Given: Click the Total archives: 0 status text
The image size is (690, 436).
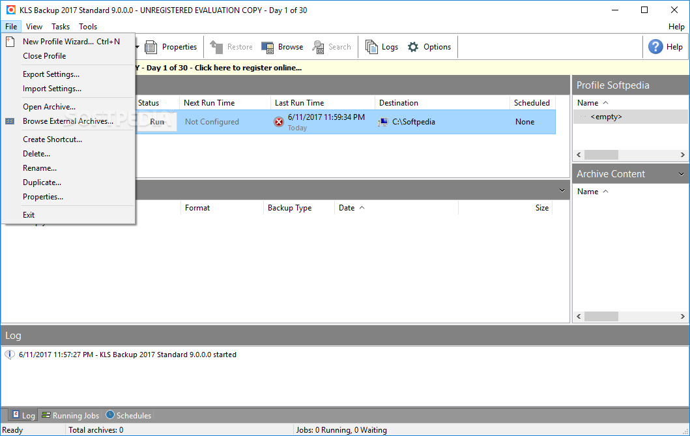Looking at the screenshot, I should [96, 430].
